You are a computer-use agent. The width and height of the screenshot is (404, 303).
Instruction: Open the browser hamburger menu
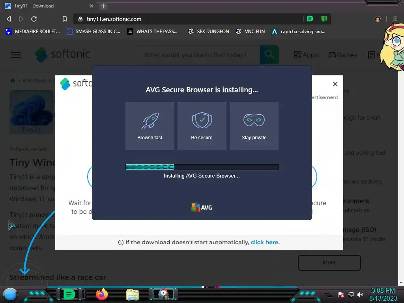[395, 19]
